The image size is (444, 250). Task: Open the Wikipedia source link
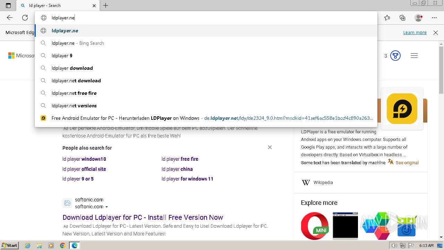pyautogui.click(x=323, y=182)
